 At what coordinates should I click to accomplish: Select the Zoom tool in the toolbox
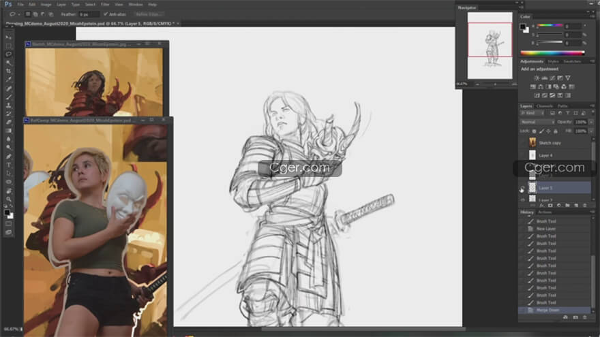[x=8, y=199]
